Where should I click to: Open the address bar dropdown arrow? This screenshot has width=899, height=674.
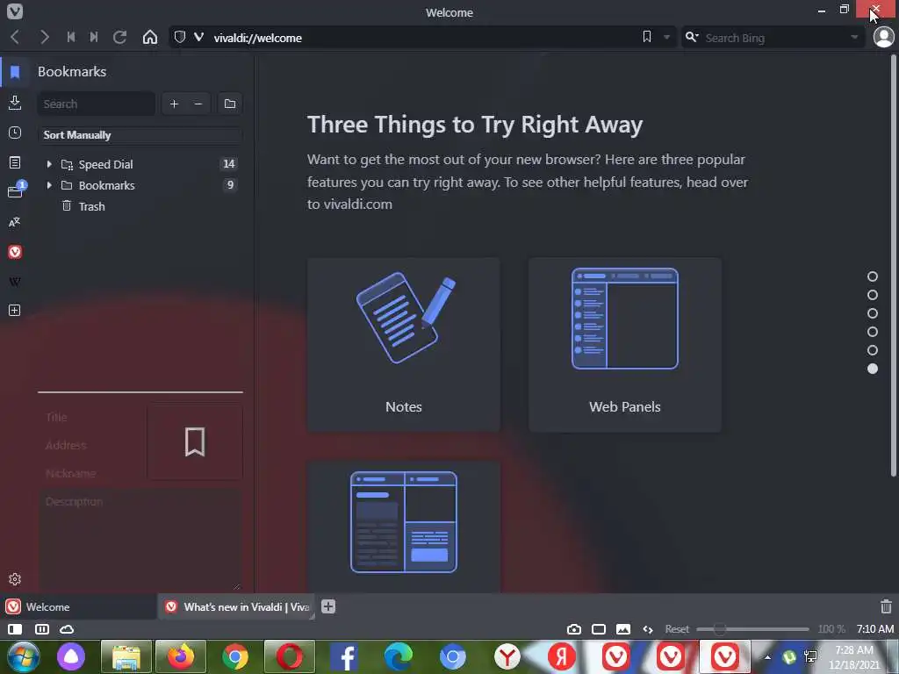(x=666, y=38)
